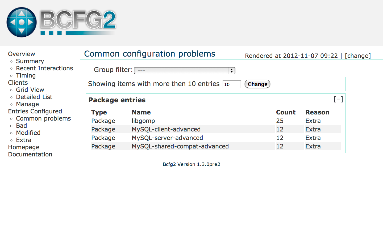Open the Grid View of clients

click(x=30, y=90)
